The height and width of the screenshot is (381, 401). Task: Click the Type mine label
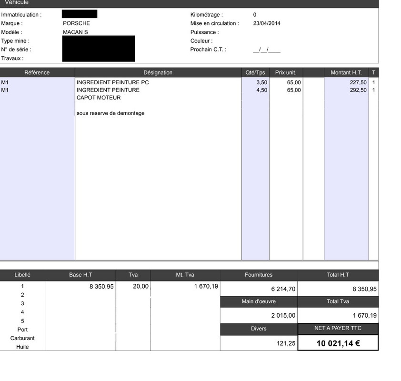(x=15, y=41)
